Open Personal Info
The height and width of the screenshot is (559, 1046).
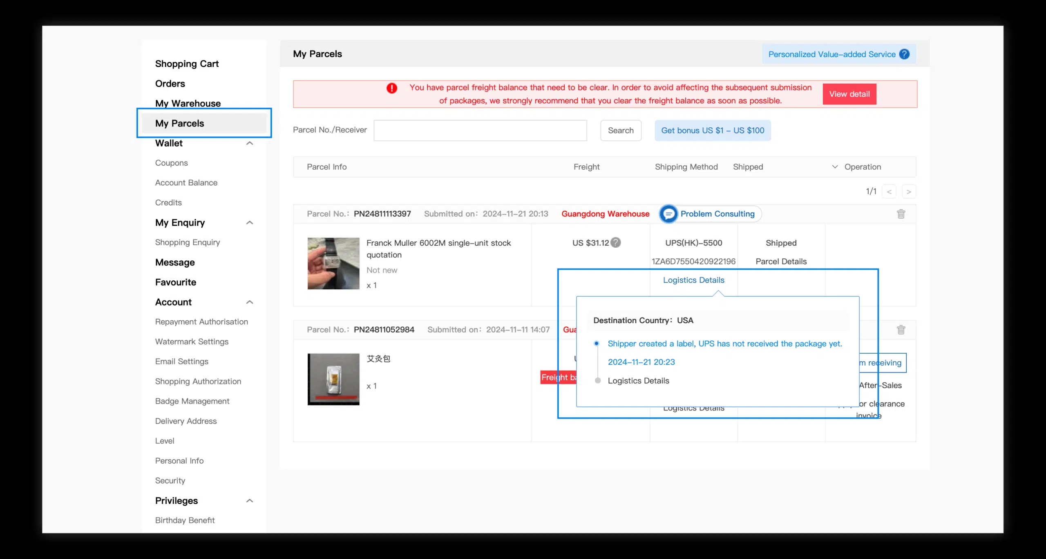(179, 461)
